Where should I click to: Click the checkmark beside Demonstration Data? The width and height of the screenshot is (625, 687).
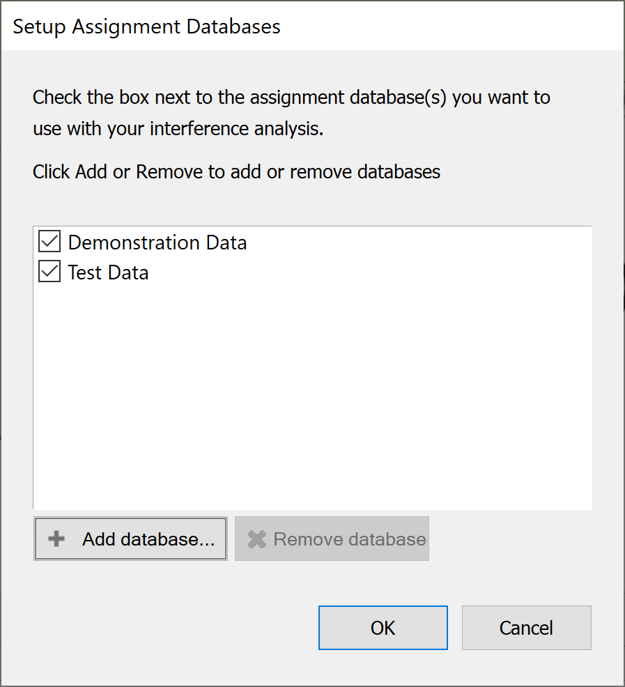point(49,242)
